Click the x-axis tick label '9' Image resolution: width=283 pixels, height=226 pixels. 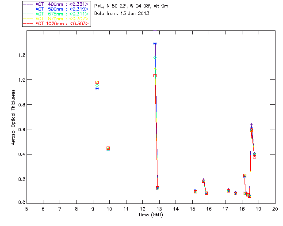[93, 209]
